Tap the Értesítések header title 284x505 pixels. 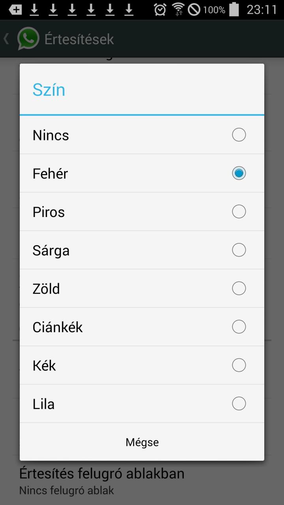pyautogui.click(x=79, y=39)
